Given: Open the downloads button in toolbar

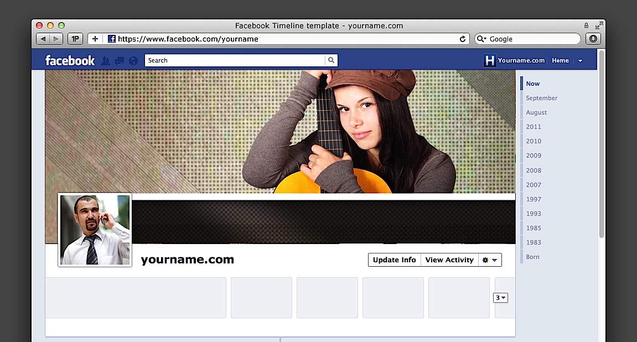Looking at the screenshot, I should click(593, 39).
